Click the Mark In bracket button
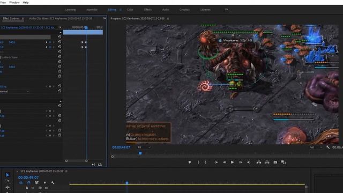 (198, 162)
